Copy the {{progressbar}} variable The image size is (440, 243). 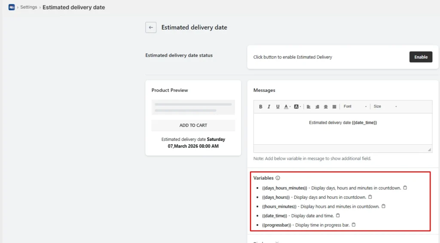pos(354,225)
